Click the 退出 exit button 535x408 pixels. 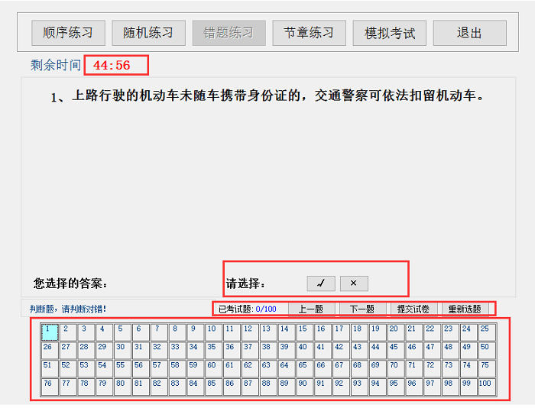coord(470,33)
